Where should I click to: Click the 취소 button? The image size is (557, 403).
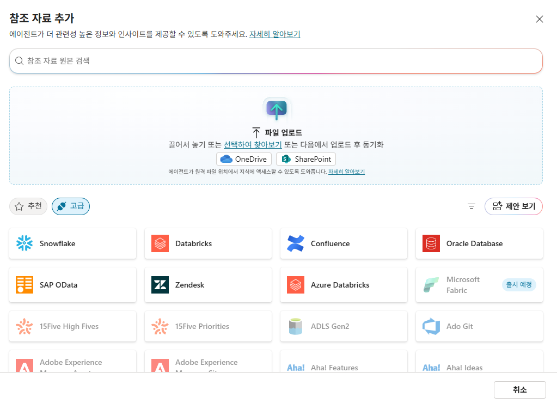519,390
